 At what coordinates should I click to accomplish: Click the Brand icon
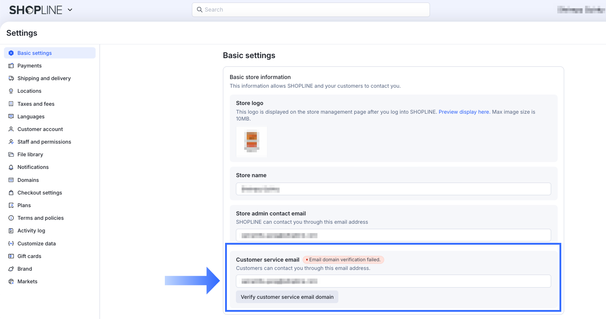[x=11, y=269]
